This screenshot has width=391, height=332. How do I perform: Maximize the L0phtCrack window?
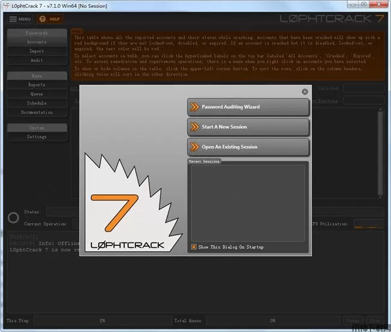pos(363,4)
